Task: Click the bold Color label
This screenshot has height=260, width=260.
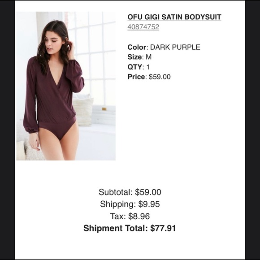Action: 137,47
